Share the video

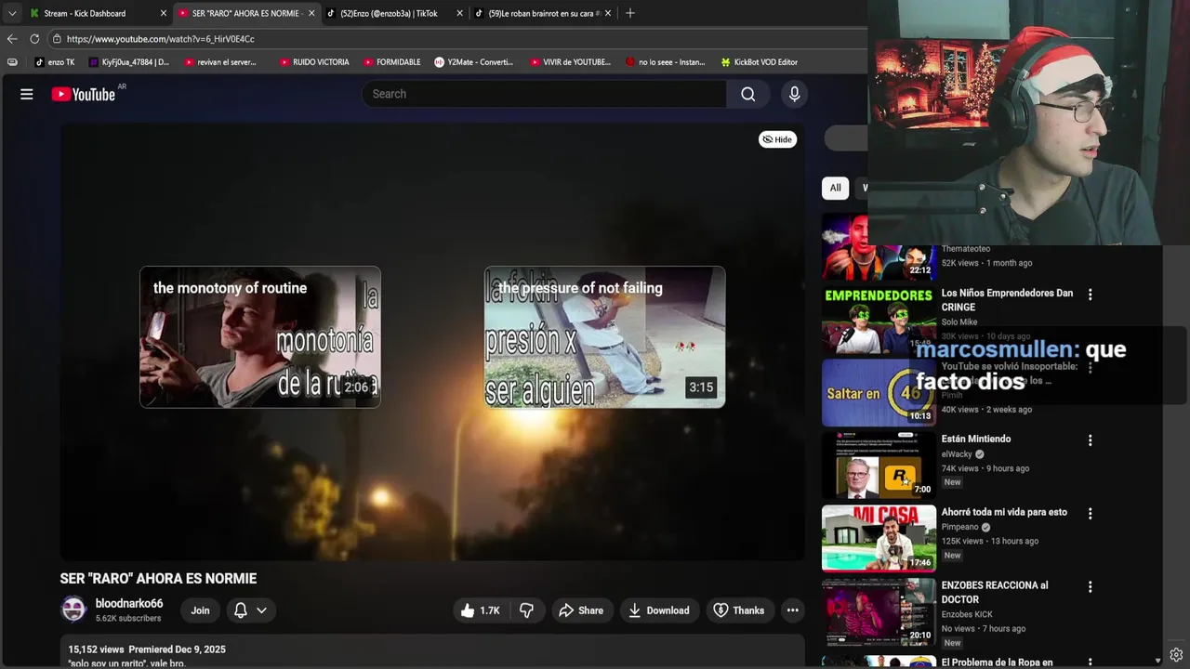click(581, 610)
